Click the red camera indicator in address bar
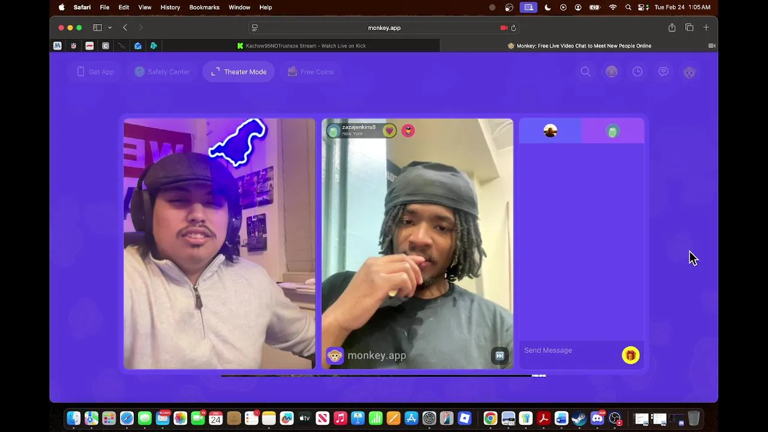 coord(503,28)
